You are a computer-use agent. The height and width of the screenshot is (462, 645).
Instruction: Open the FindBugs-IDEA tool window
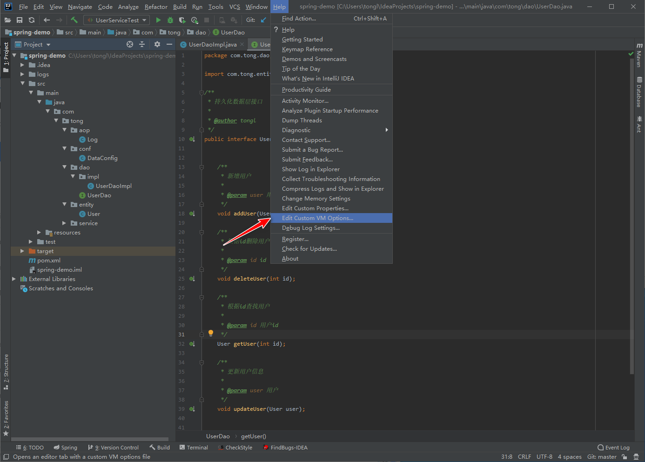(x=285, y=448)
